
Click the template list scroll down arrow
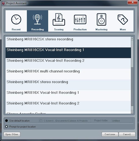point(132,112)
